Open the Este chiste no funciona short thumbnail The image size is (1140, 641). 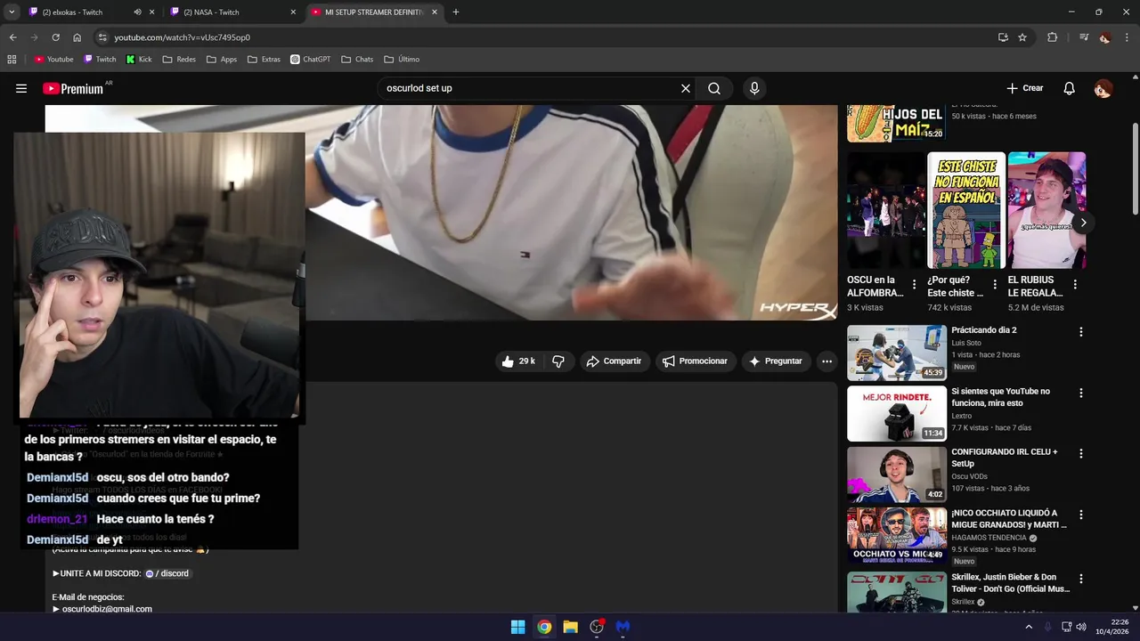966,210
